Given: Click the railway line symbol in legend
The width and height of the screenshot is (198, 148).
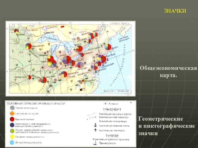Looking at the screenshot, I should pos(92,114).
